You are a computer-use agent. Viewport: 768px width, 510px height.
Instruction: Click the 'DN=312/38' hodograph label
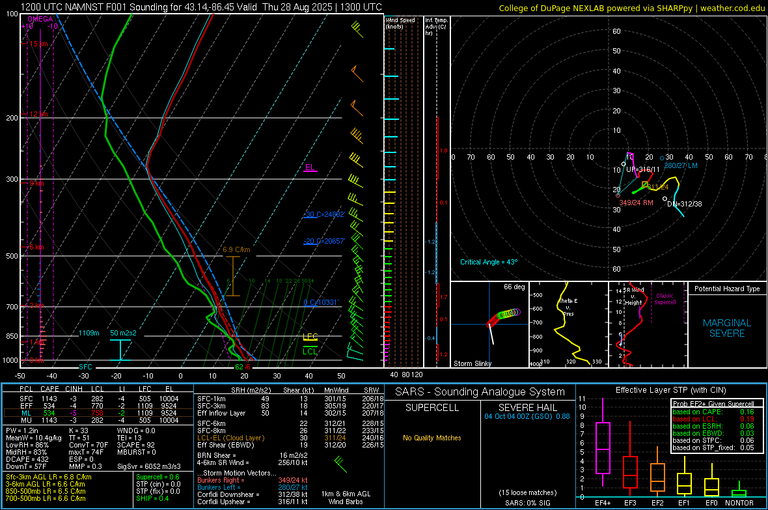685,204
